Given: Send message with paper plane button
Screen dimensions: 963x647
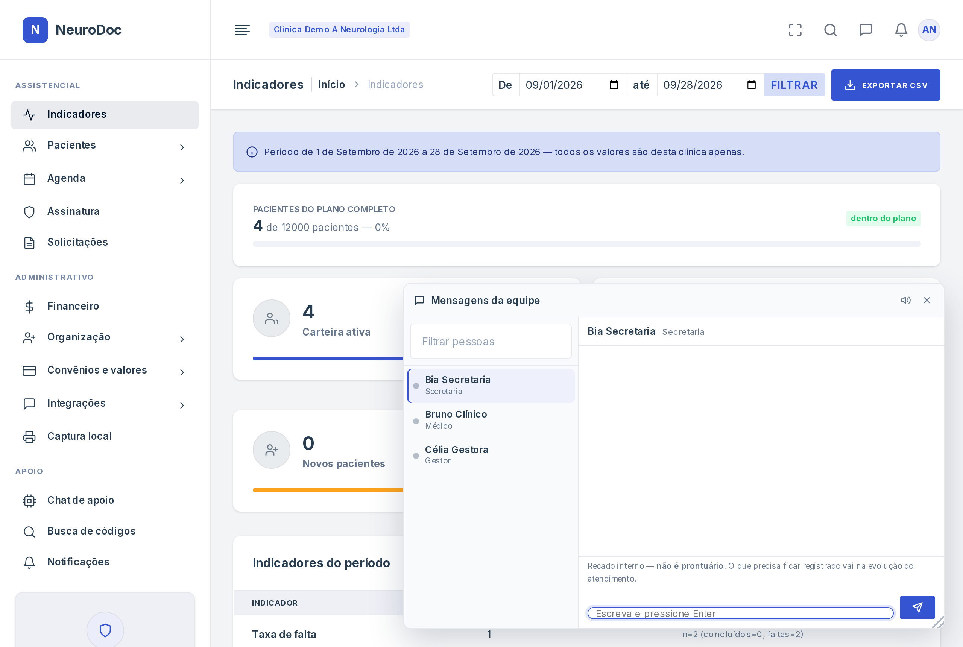Looking at the screenshot, I should (x=917, y=607).
